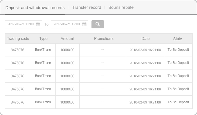Select Deposit and withdrawal records tab
Viewport: 197px width, 115px height.
point(35,8)
